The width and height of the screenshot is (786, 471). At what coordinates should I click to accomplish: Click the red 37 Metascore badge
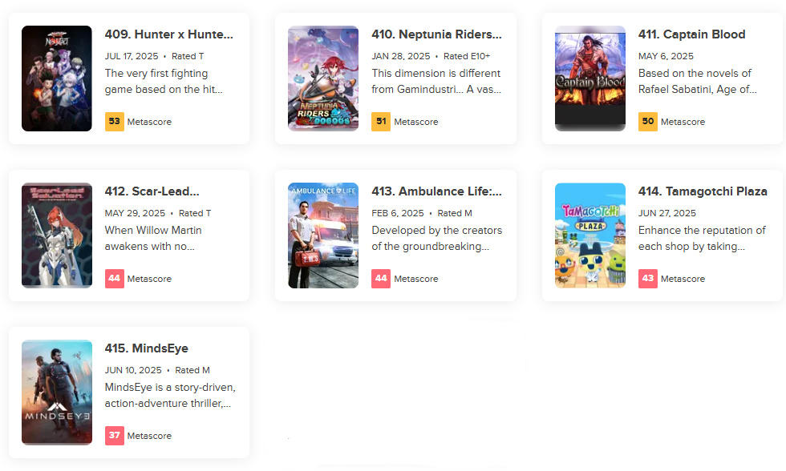coord(114,436)
